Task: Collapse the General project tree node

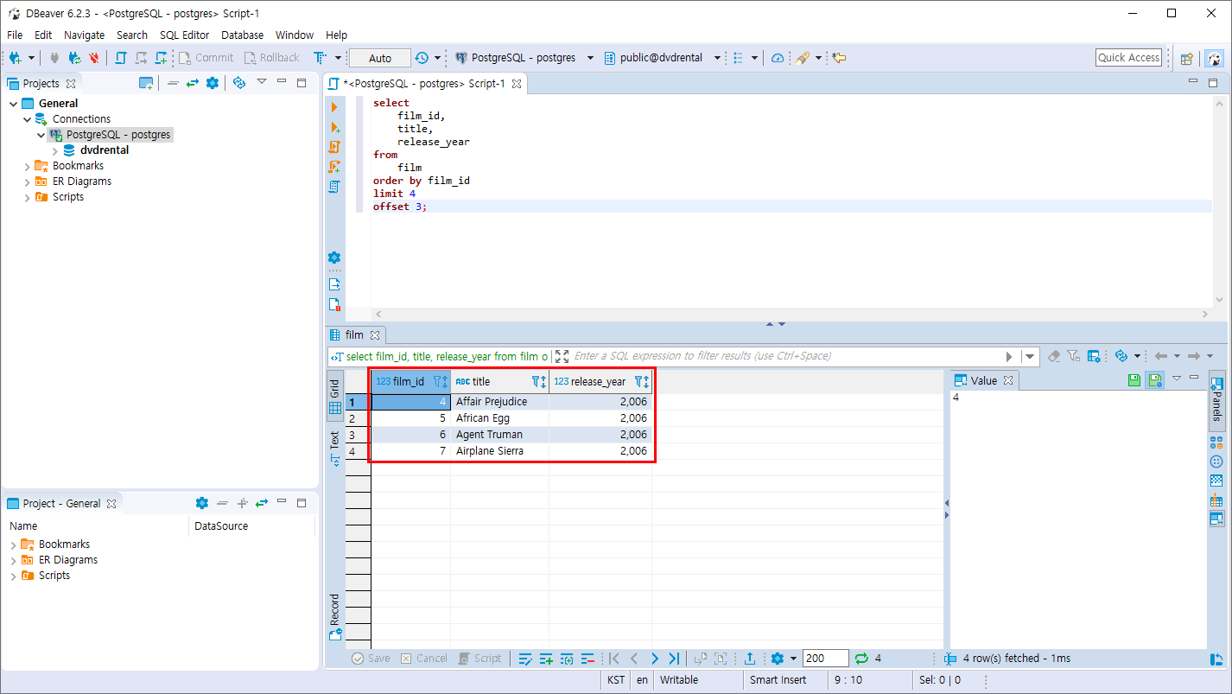Action: point(13,104)
